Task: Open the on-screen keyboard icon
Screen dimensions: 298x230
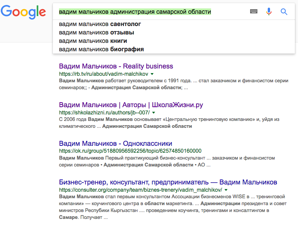Action: click(x=254, y=11)
